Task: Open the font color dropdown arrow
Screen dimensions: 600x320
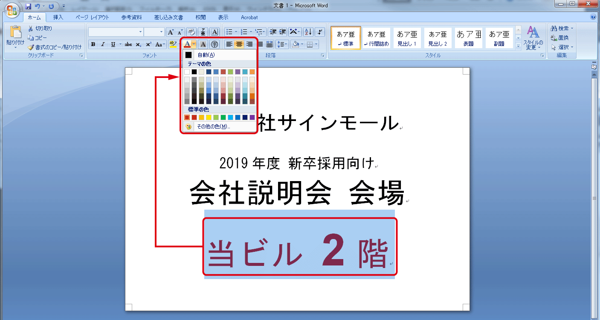Action: coord(194,44)
